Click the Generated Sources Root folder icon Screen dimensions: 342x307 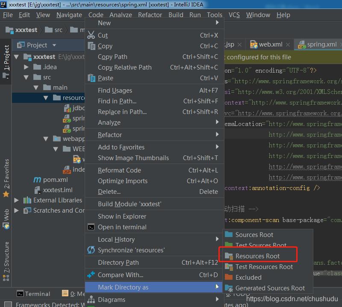pyautogui.click(x=229, y=288)
